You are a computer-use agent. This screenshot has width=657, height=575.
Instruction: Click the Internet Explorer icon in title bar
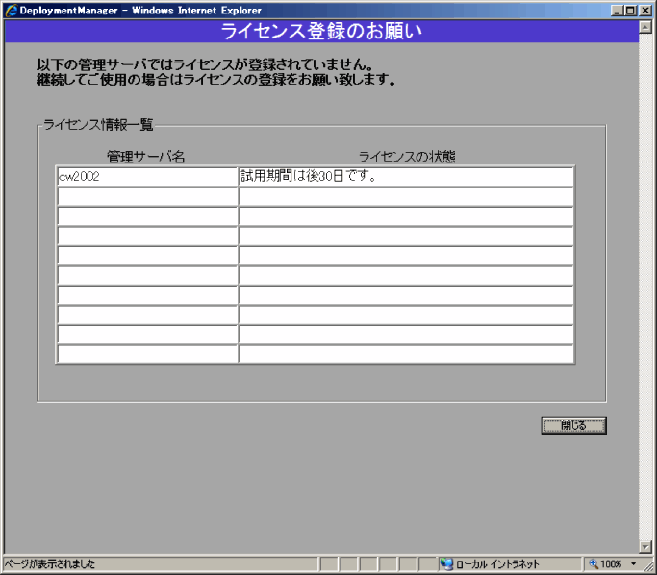coord(12,10)
